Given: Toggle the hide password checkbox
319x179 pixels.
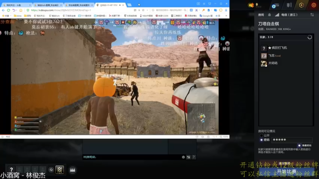Looking at the screenshot, I should click(x=299, y=146).
